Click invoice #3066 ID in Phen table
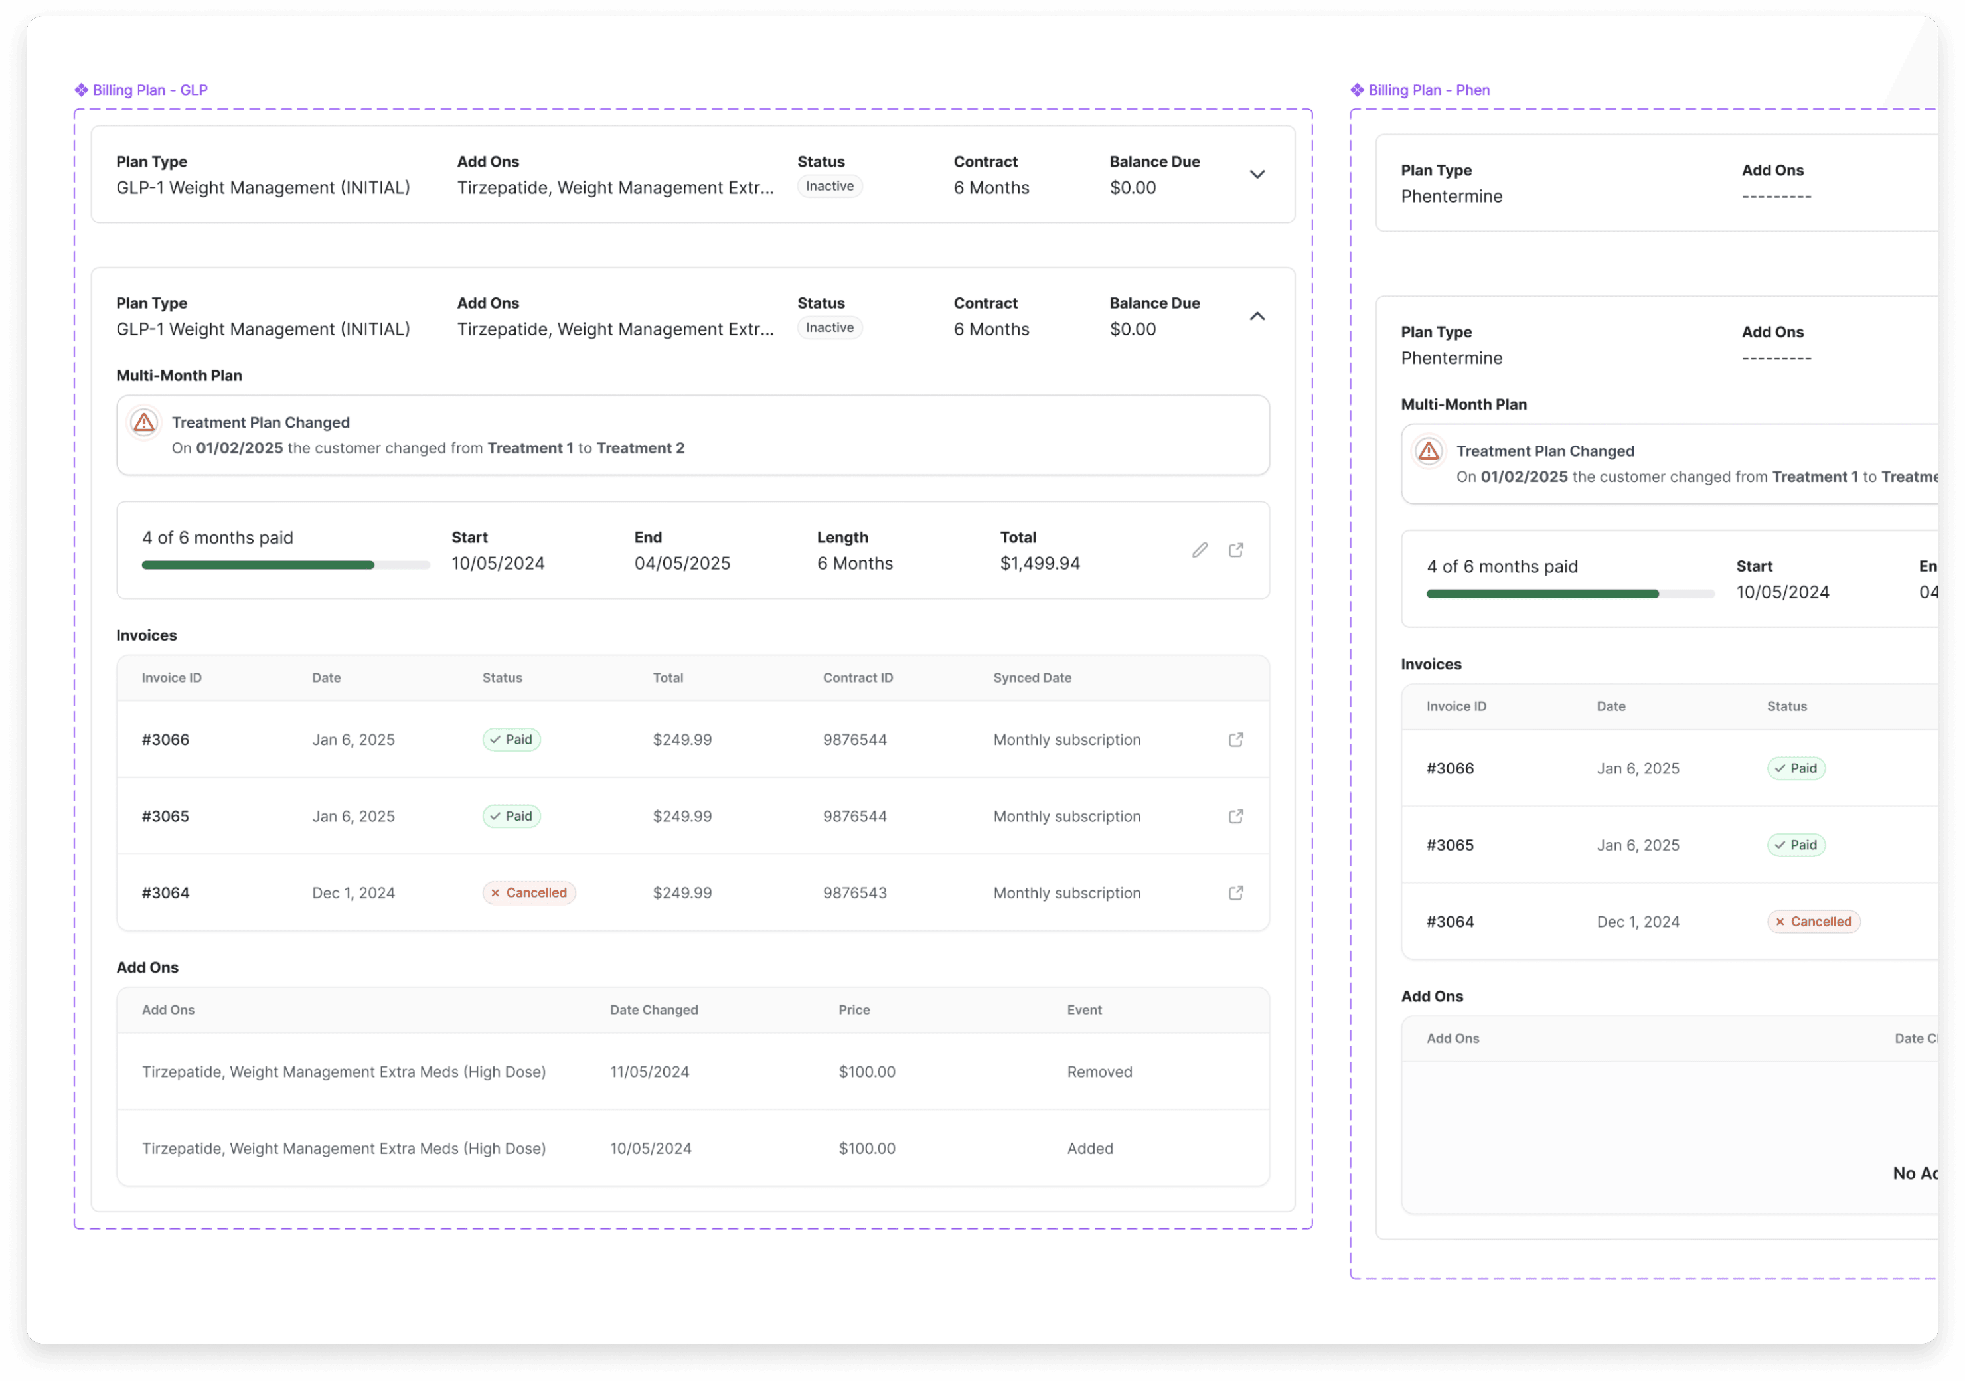The image size is (1965, 1381). [x=1450, y=769]
